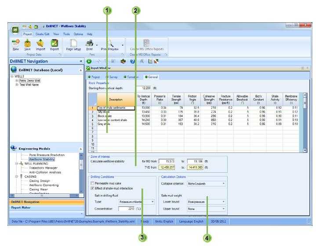
Task: Collapse the DrillNET Database section
Action: coord(80,70)
